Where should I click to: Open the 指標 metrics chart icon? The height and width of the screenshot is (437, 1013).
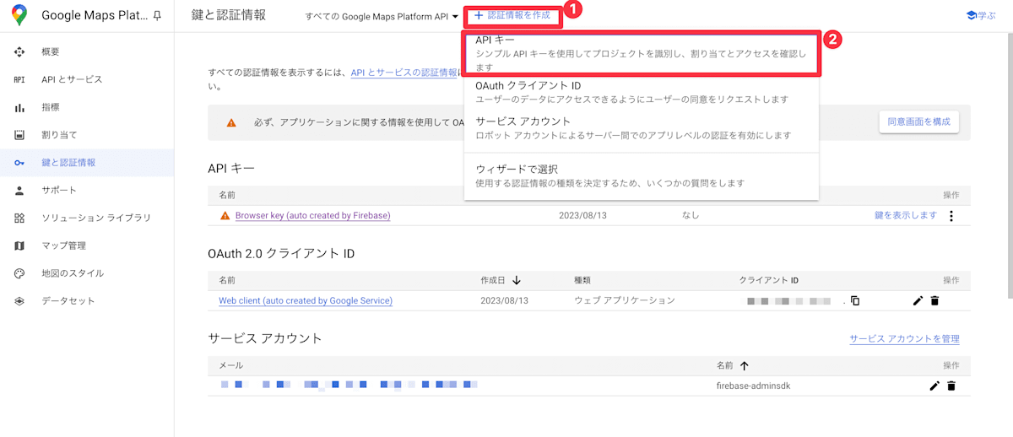19,107
